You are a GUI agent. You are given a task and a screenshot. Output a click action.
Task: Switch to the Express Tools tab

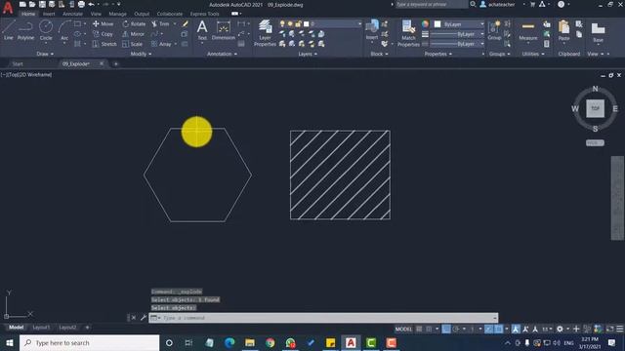point(204,14)
